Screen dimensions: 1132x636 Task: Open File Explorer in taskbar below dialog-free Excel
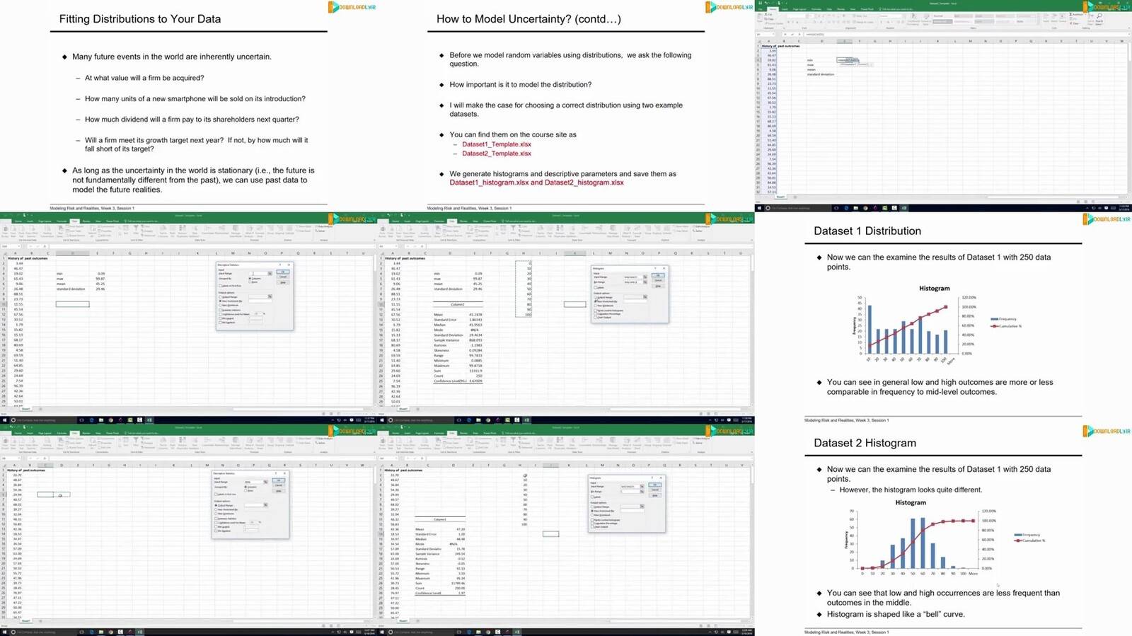pyautogui.click(x=855, y=208)
